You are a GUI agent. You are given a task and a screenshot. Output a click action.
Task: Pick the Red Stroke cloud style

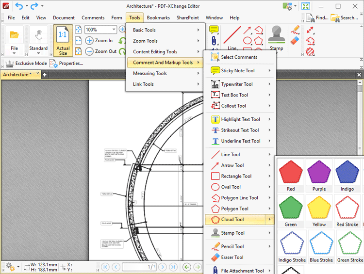[347, 211]
